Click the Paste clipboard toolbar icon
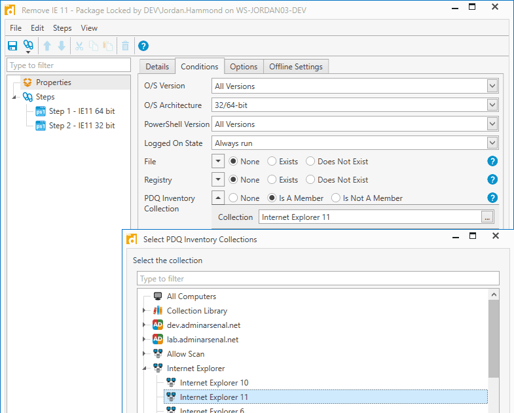Screen dimensions: 514x413 click(108, 46)
